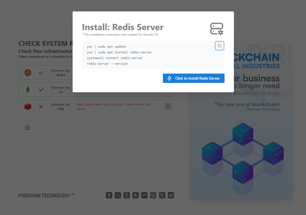Click the Redis logo icon
Screen dimensions: 306x215
[28, 106]
